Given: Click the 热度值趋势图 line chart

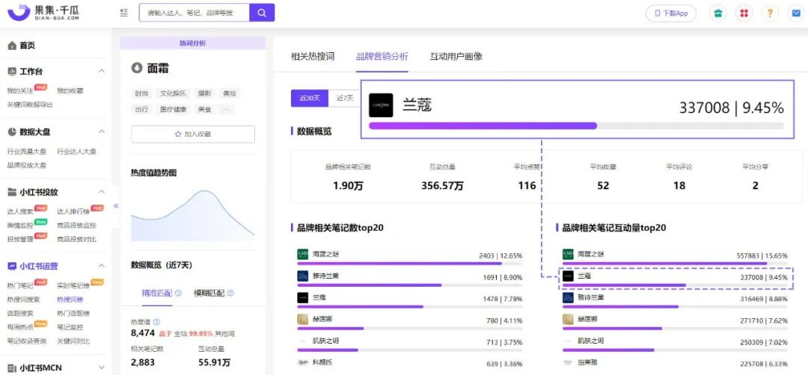Looking at the screenshot, I should coord(193,215).
